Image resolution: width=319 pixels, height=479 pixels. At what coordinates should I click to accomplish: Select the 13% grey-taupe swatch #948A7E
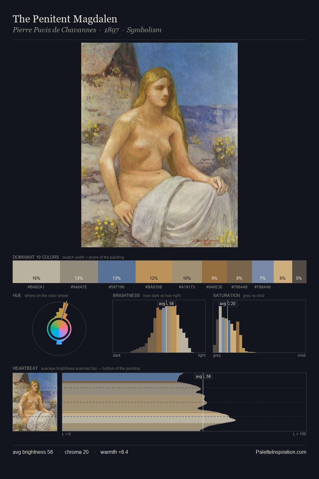[x=79, y=272]
